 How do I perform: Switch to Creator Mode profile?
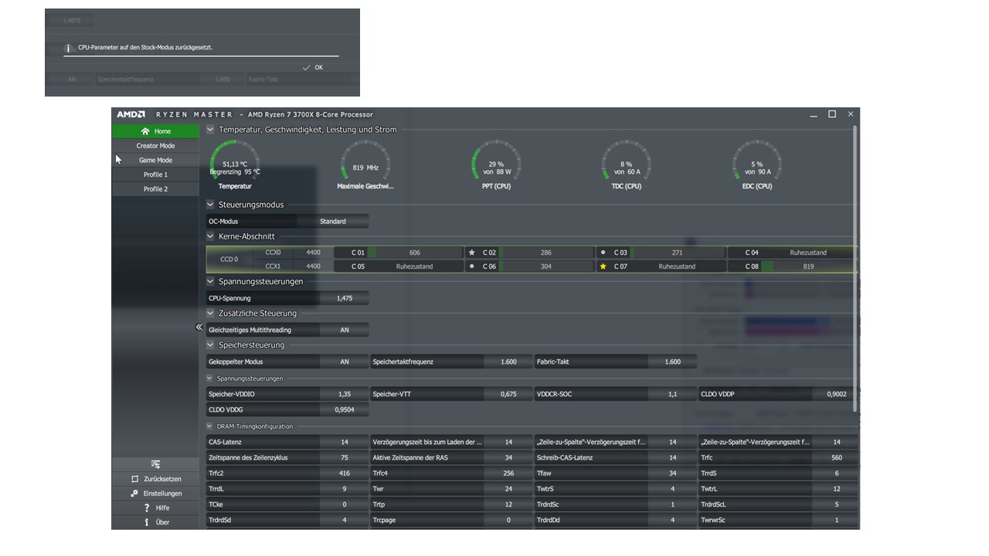(x=155, y=145)
